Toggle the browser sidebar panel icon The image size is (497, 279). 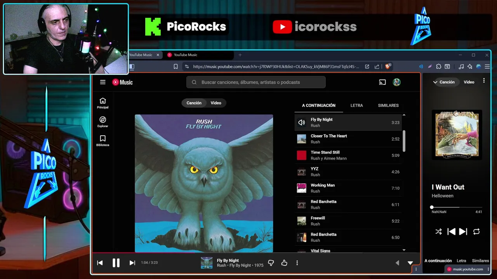coord(132,67)
